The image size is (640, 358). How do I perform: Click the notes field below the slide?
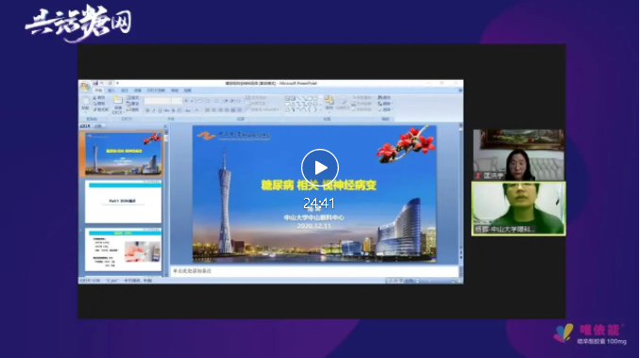tap(314, 270)
